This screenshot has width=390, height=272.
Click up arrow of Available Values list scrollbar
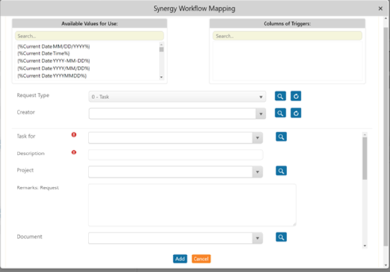(162, 44)
